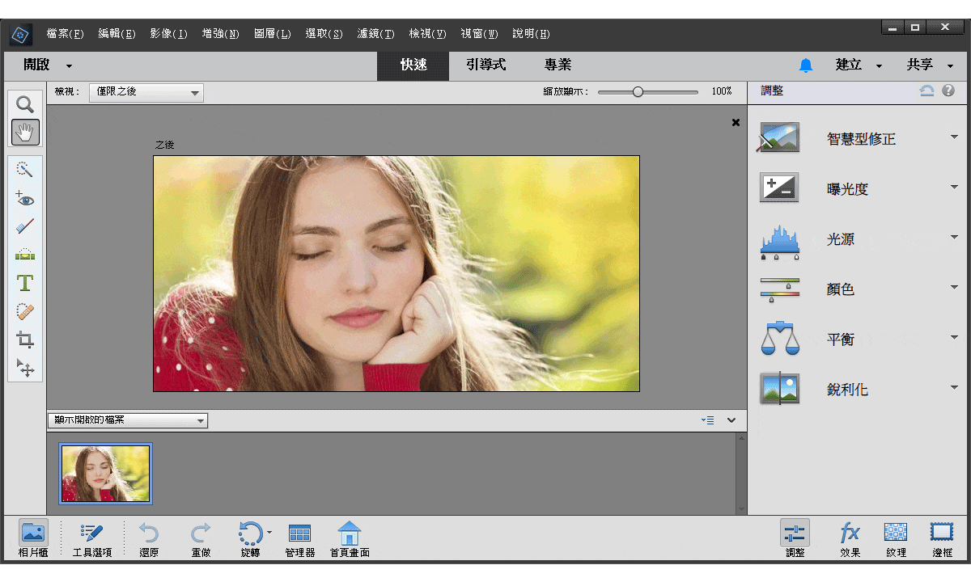This screenshot has width=971, height=582.
Task: Select the Hand tool
Action: pos(25,132)
